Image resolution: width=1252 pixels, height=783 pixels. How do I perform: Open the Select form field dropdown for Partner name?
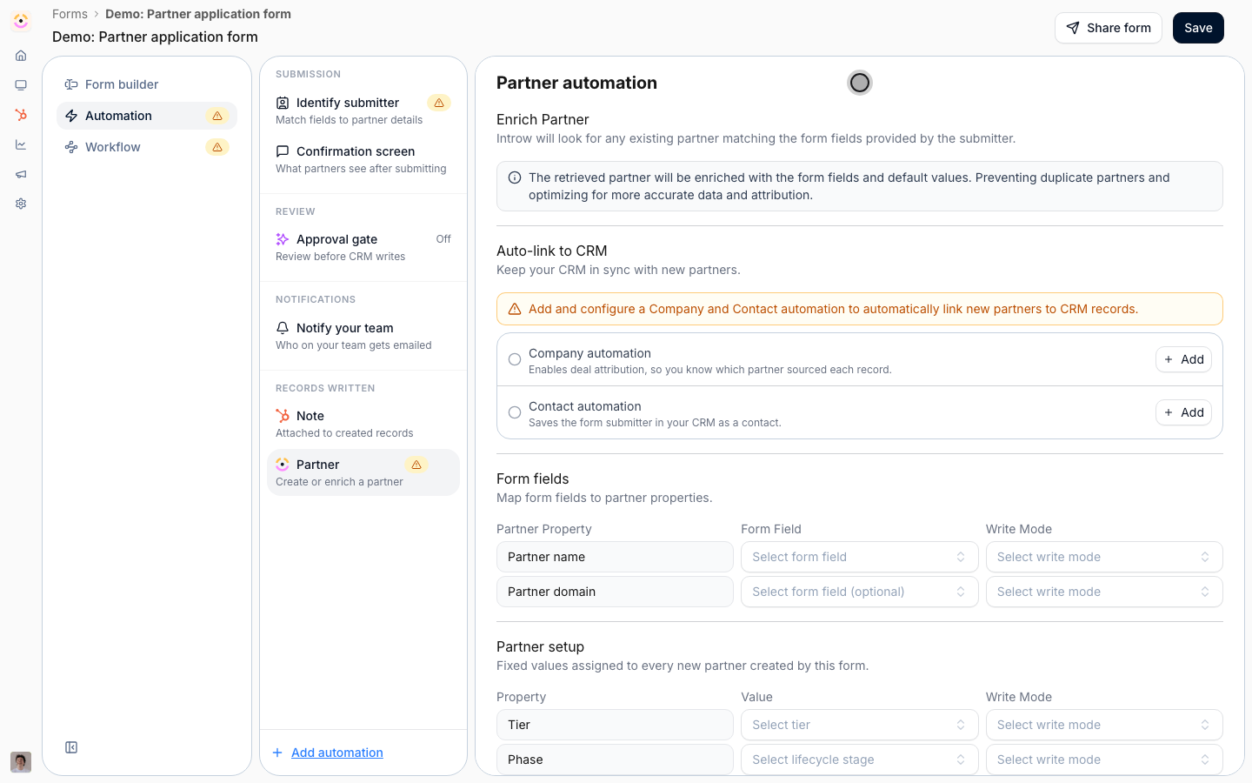click(859, 557)
